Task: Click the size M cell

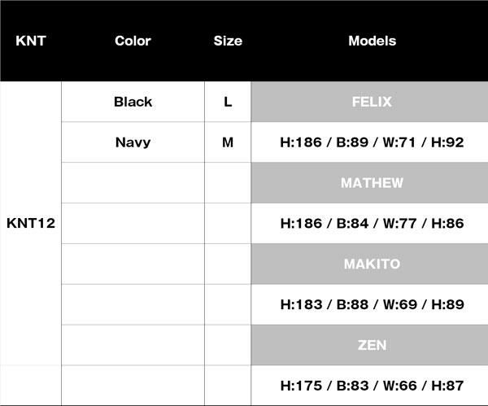Action: point(228,142)
